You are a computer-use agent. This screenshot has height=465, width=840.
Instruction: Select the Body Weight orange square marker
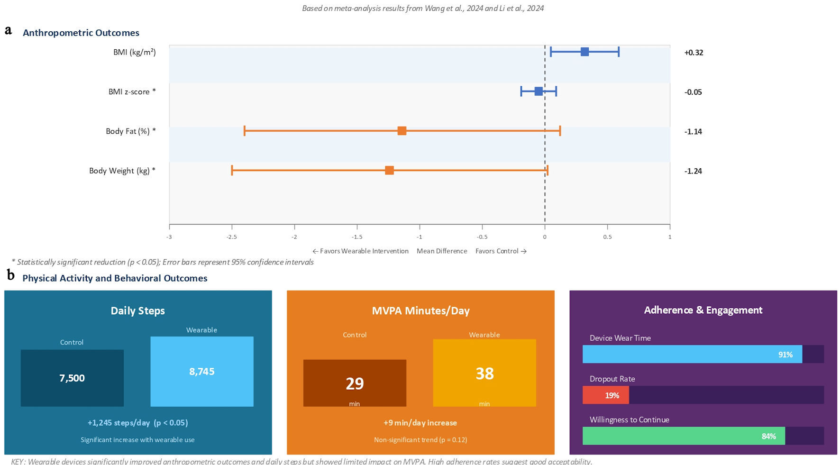(389, 171)
